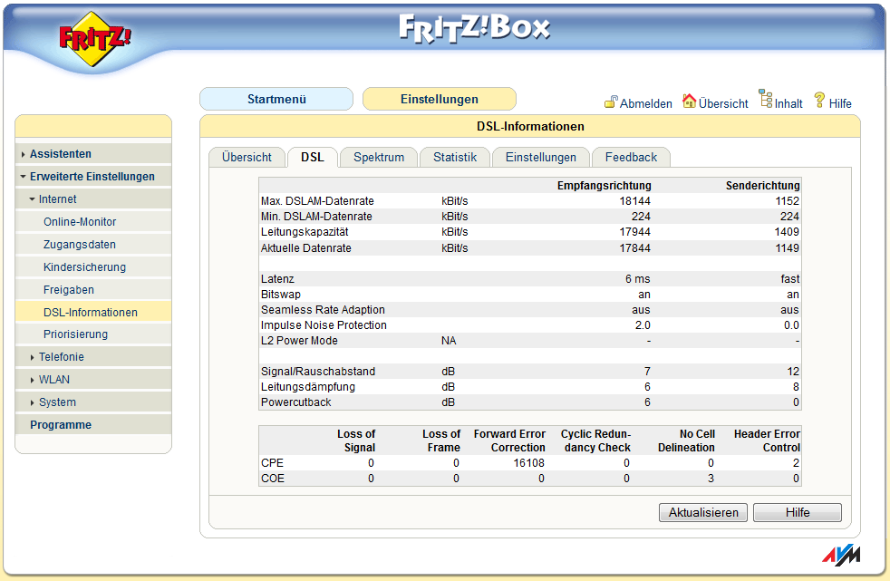Screen dimensions: 890x581
Task: Click the Signal/Rauschabstand row label
Action: 318,371
